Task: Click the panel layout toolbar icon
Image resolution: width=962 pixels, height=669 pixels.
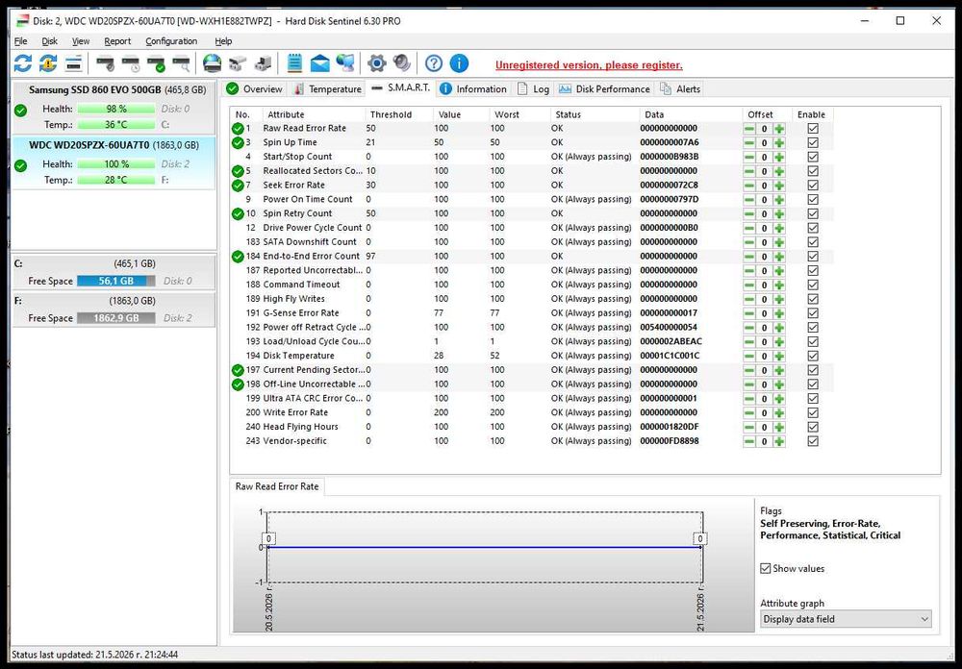Action: [x=74, y=63]
